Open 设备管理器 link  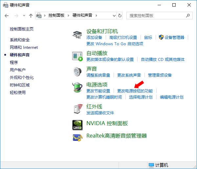click(174, 37)
